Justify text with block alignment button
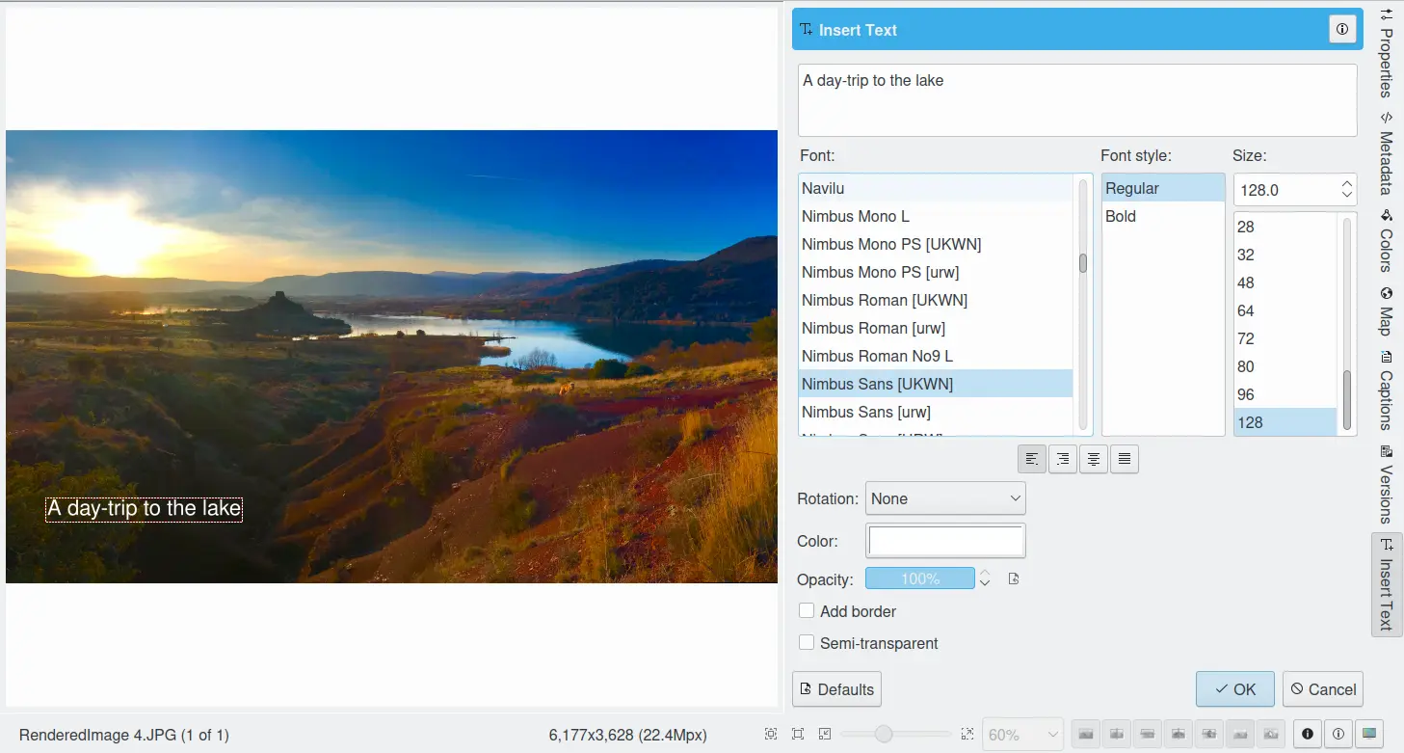This screenshot has height=753, width=1404. coord(1125,459)
